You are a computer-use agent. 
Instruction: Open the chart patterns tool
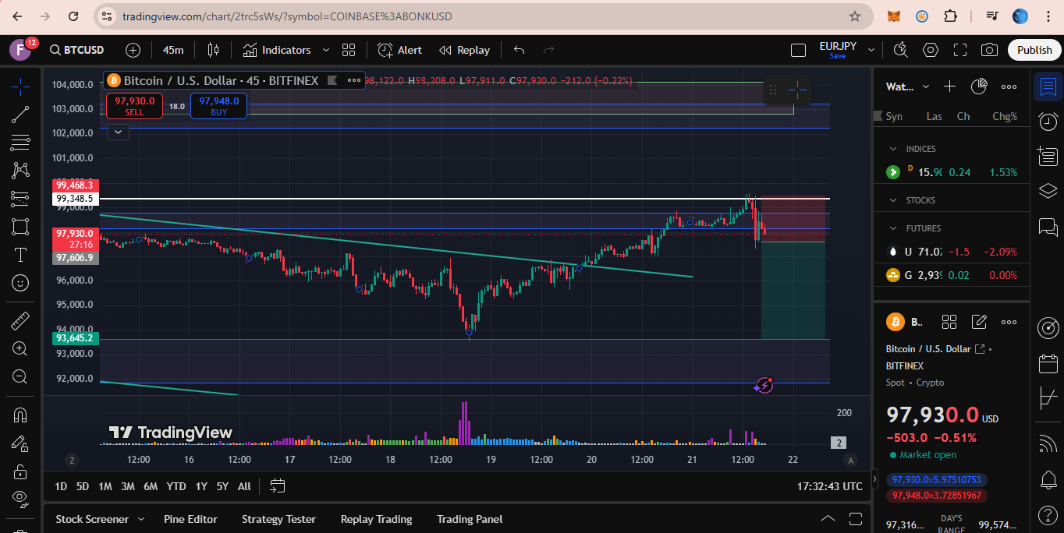[20, 171]
